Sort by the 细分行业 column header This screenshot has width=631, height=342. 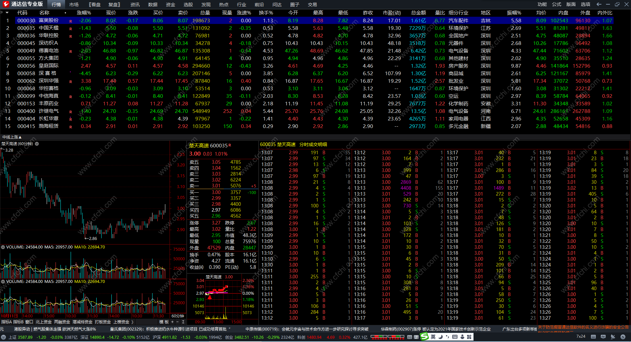click(x=458, y=12)
